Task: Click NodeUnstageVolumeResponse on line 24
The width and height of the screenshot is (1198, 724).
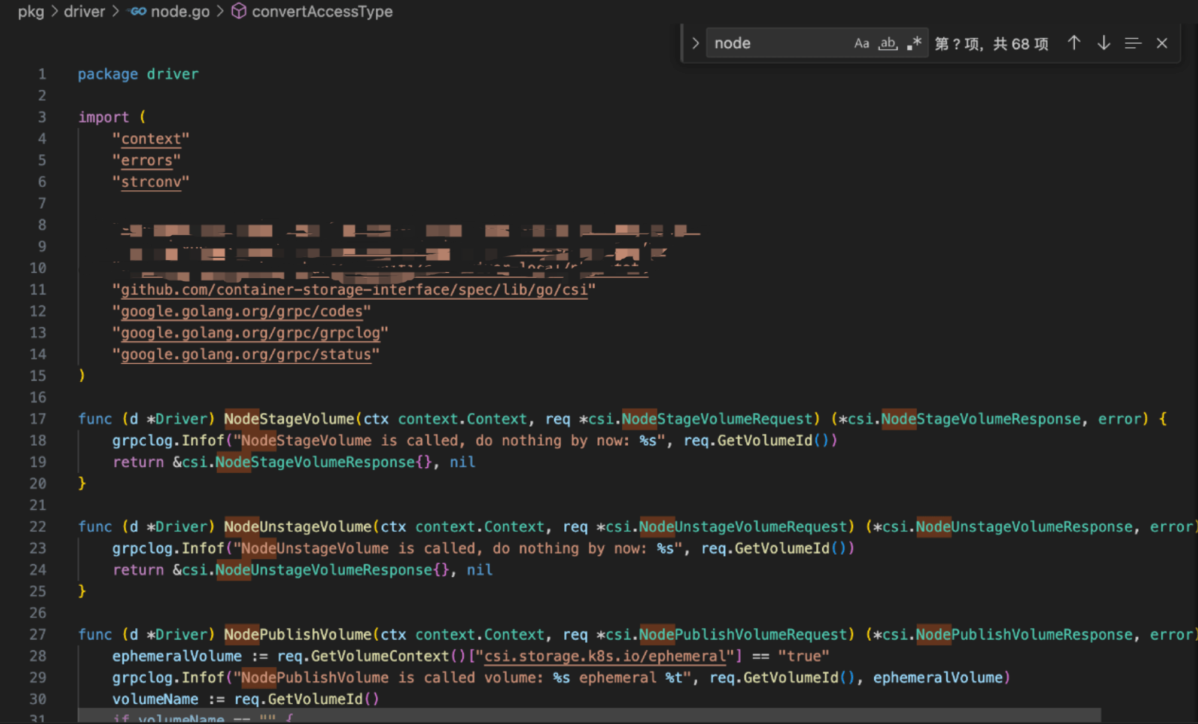Action: (x=324, y=570)
